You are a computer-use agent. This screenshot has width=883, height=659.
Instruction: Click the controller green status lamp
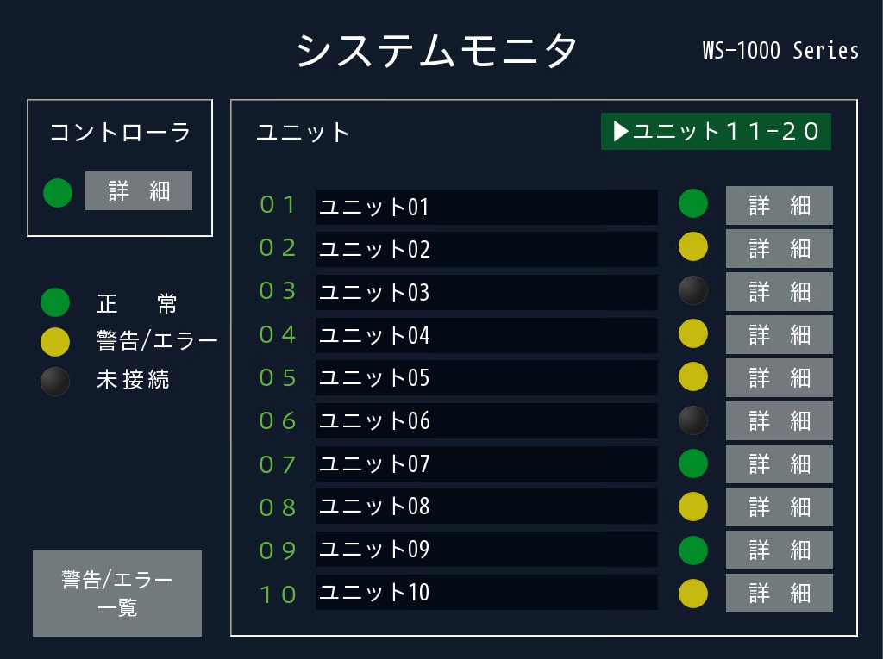tap(58, 192)
